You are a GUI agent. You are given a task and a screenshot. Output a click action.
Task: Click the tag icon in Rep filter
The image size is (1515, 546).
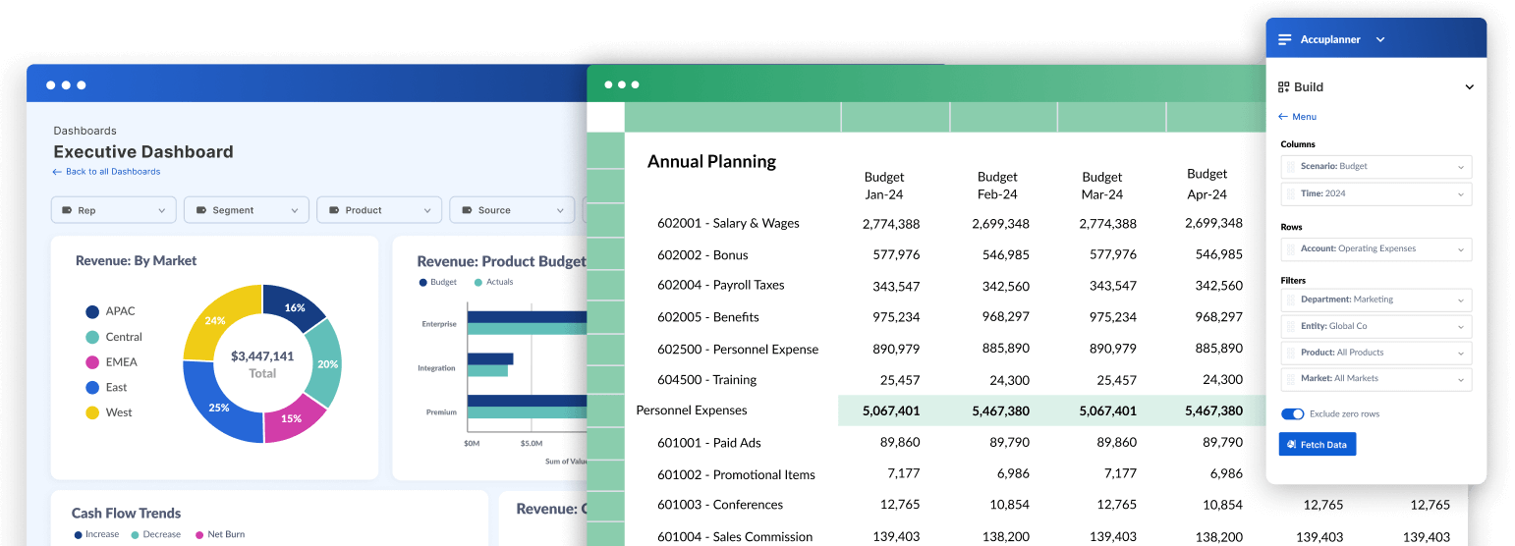point(67,210)
